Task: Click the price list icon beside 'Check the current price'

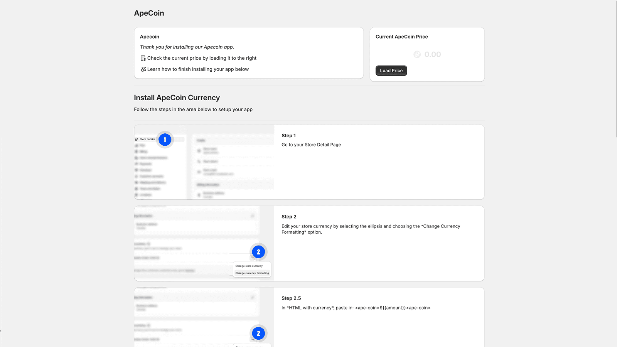Action: pos(143,58)
